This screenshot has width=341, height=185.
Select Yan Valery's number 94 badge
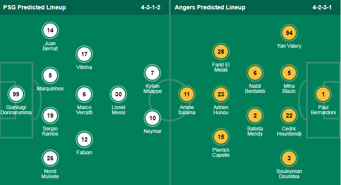289,33
